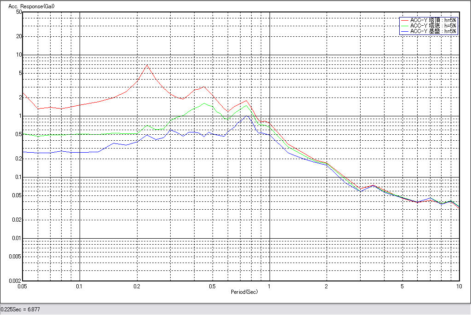The height and width of the screenshot is (315, 471).
Task: Click the red curve's highest peak
Action: [147, 65]
